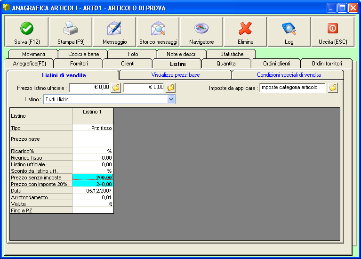Click the Data cell 05/12/2007
This screenshot has height=259, width=361.
93,191
